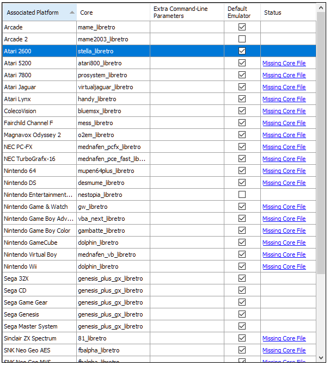Click the scrollbar up arrow
The width and height of the screenshot is (330, 366).
pyautogui.click(x=321, y=8)
